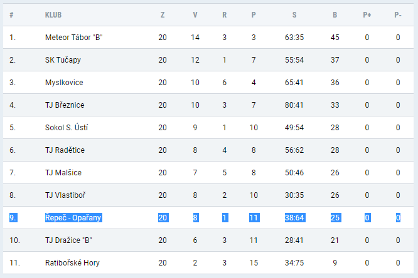Select the Myslkovice team name

point(64,83)
